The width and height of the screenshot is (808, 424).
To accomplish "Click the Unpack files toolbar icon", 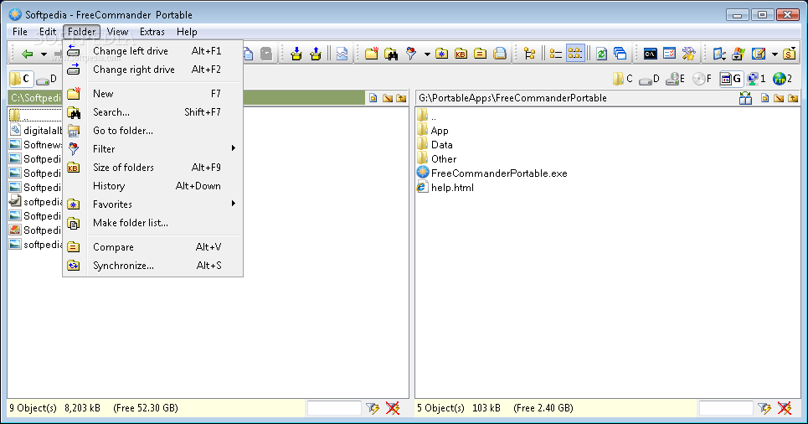I will point(316,54).
